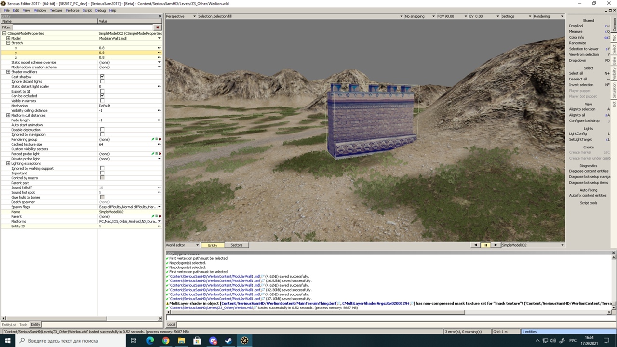617x347 pixels.
Task: Open File Explorer from the taskbar
Action: (x=182, y=340)
